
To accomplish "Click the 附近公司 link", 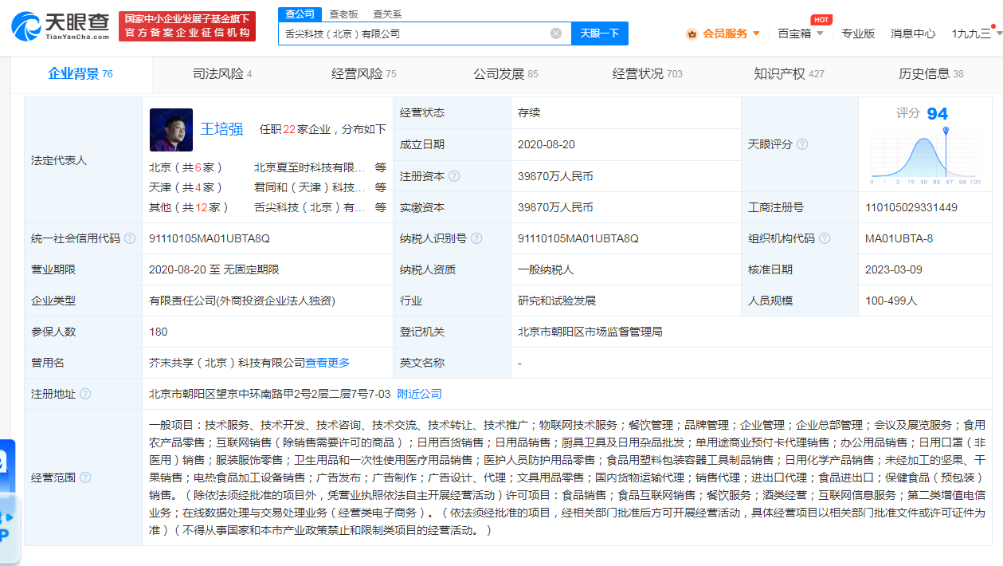I will coord(419,394).
